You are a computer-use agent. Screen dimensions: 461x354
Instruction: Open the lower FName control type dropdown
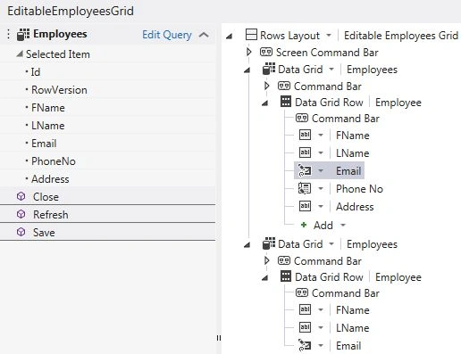coord(321,310)
